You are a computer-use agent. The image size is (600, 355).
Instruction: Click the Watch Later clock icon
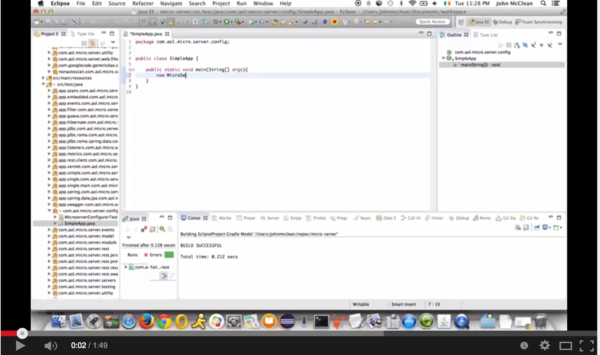click(x=524, y=345)
